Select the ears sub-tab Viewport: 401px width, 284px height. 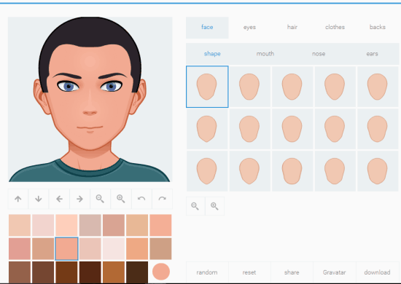372,54
